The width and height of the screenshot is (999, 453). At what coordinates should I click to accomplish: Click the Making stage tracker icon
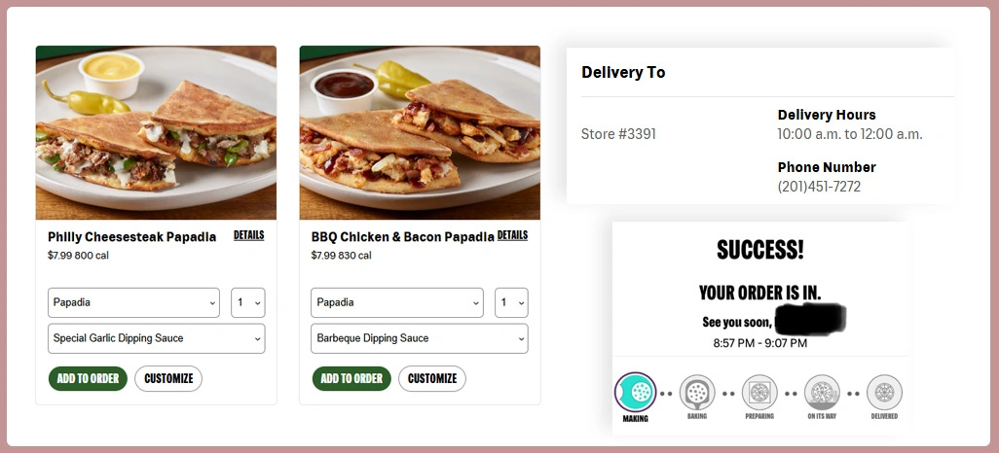635,392
